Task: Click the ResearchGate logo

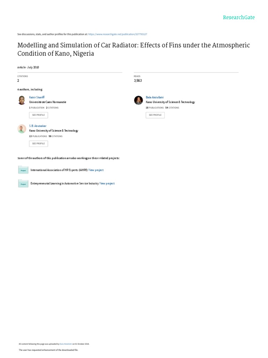Action: (239, 17)
